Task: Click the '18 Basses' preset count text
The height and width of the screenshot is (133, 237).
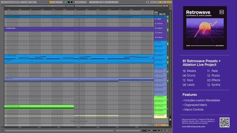Action: pyautogui.click(x=189, y=71)
